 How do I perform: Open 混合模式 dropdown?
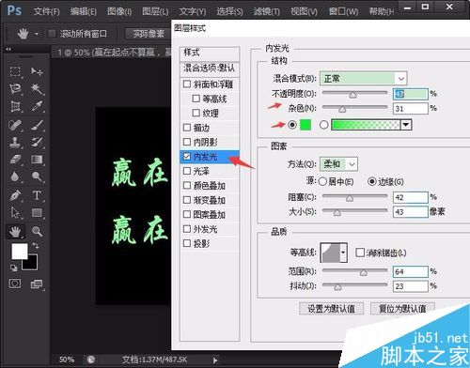[364, 79]
